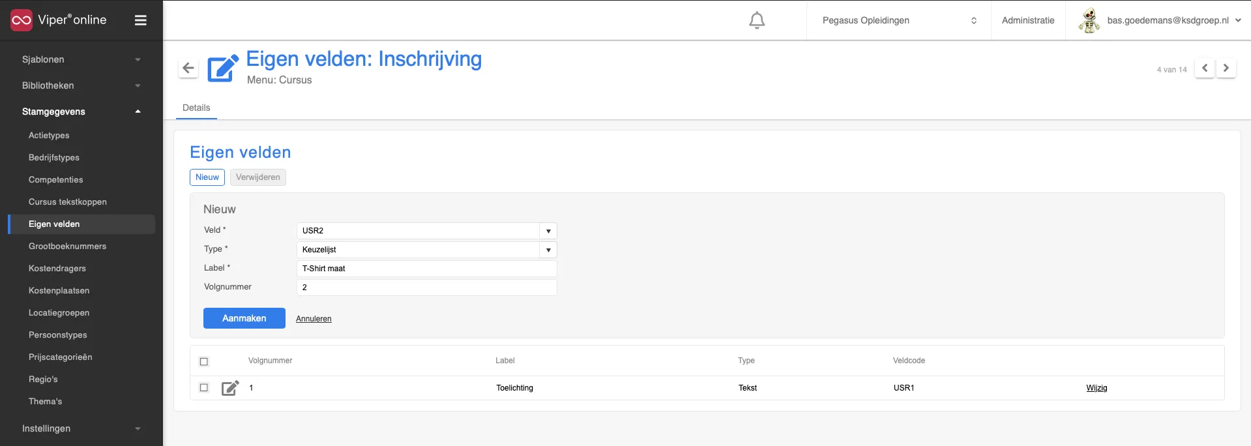Select Eigen velden in the sidebar
Screen dimensions: 1251x446
(81, 224)
